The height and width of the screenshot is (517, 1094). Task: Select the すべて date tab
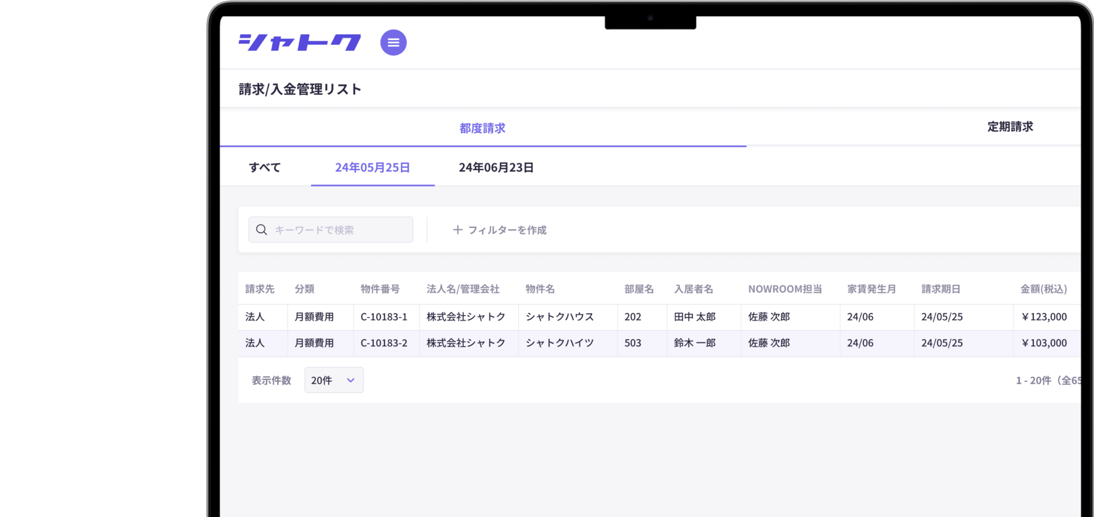265,168
